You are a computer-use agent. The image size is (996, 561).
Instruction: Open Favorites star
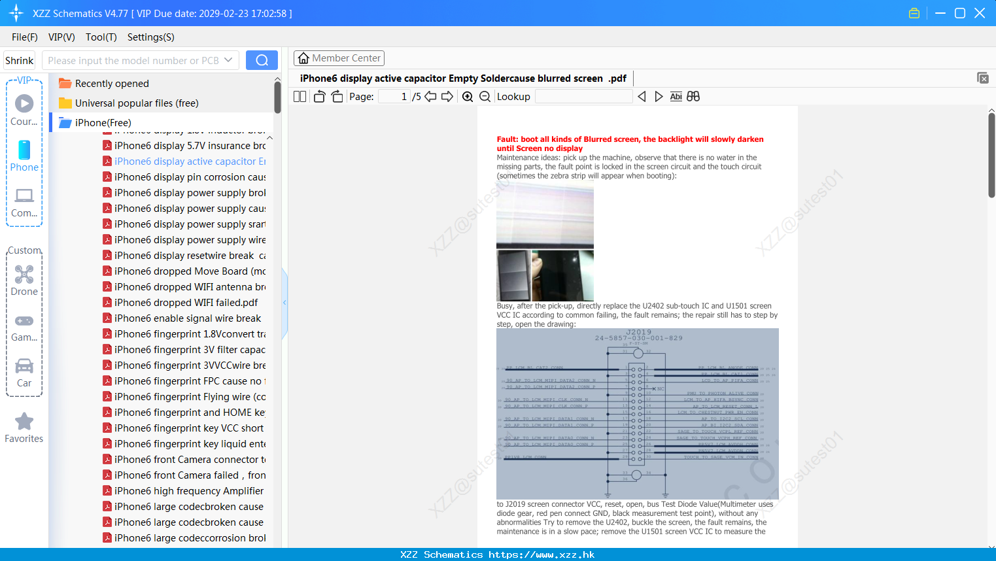pos(24,428)
